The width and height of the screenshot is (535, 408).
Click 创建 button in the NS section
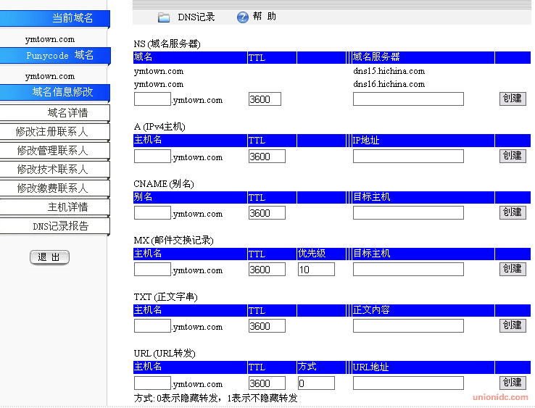click(513, 99)
